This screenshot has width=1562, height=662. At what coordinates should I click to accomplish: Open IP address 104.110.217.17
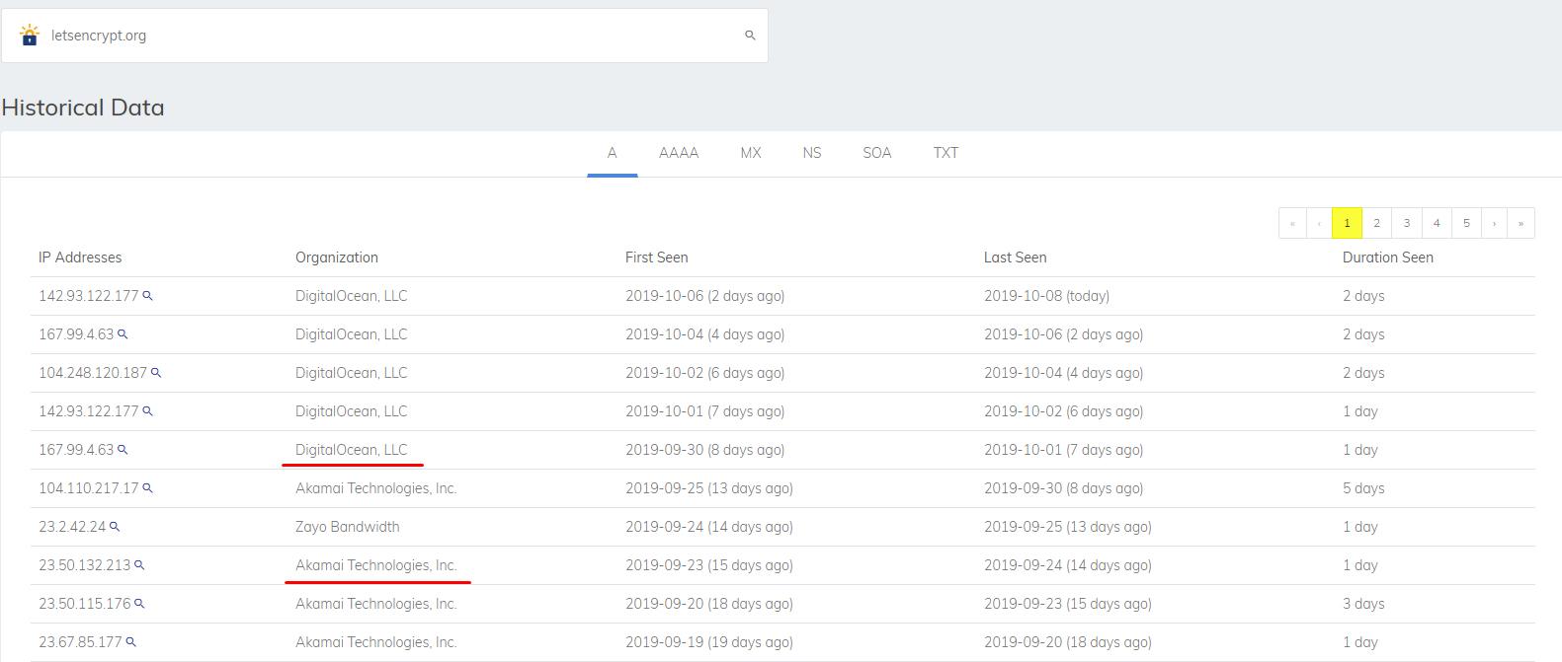89,488
